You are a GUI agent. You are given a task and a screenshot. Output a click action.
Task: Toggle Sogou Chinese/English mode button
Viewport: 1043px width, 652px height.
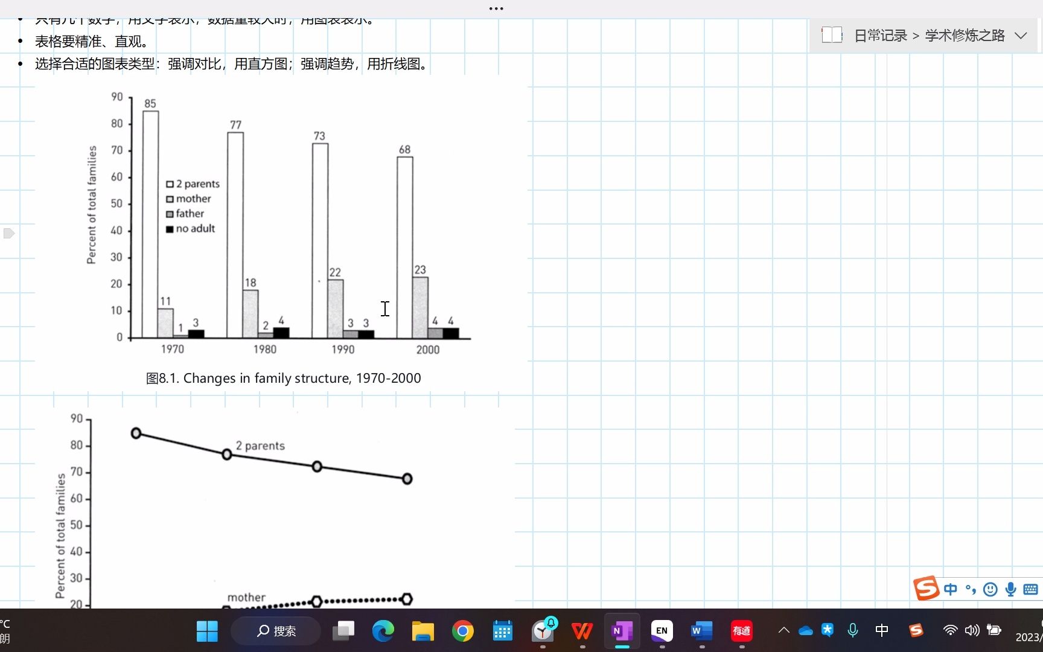951,589
